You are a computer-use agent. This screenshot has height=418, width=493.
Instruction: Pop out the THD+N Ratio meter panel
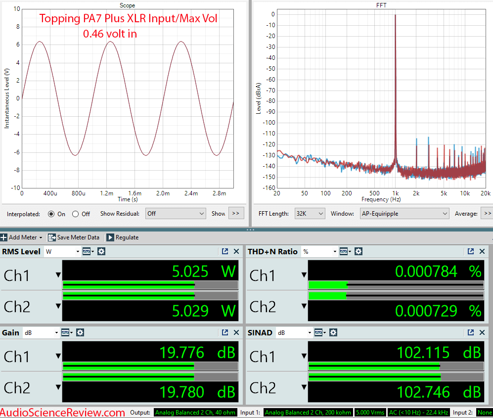click(471, 251)
